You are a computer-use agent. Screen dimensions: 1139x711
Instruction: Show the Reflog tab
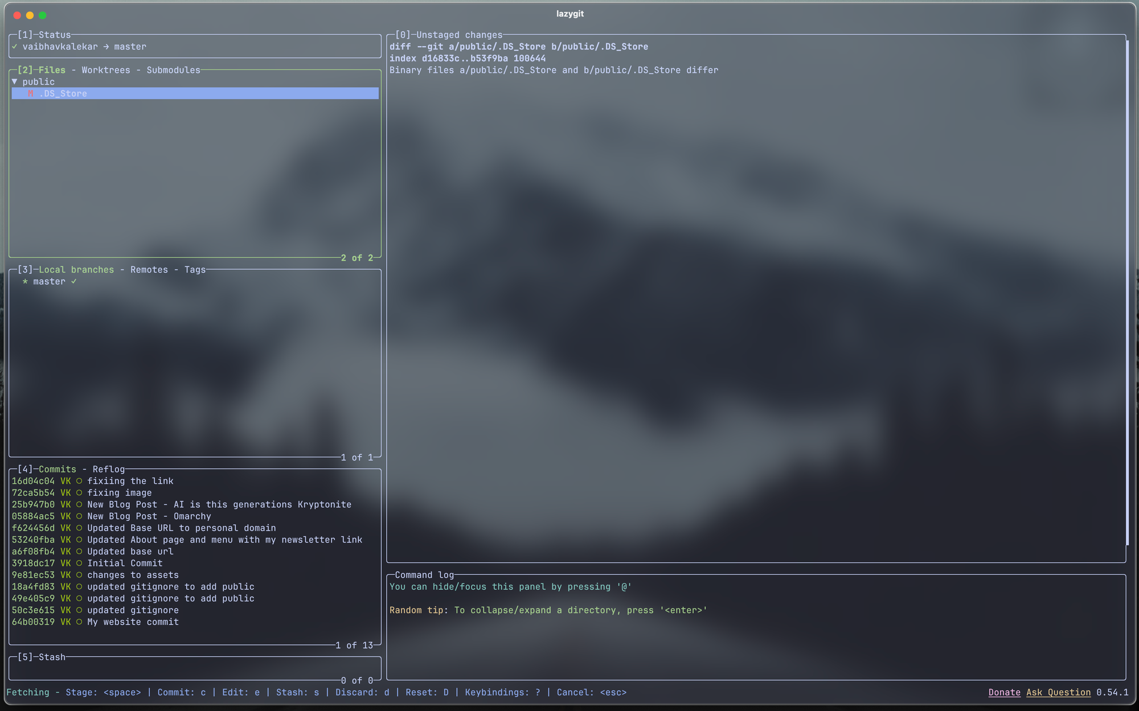coord(108,470)
